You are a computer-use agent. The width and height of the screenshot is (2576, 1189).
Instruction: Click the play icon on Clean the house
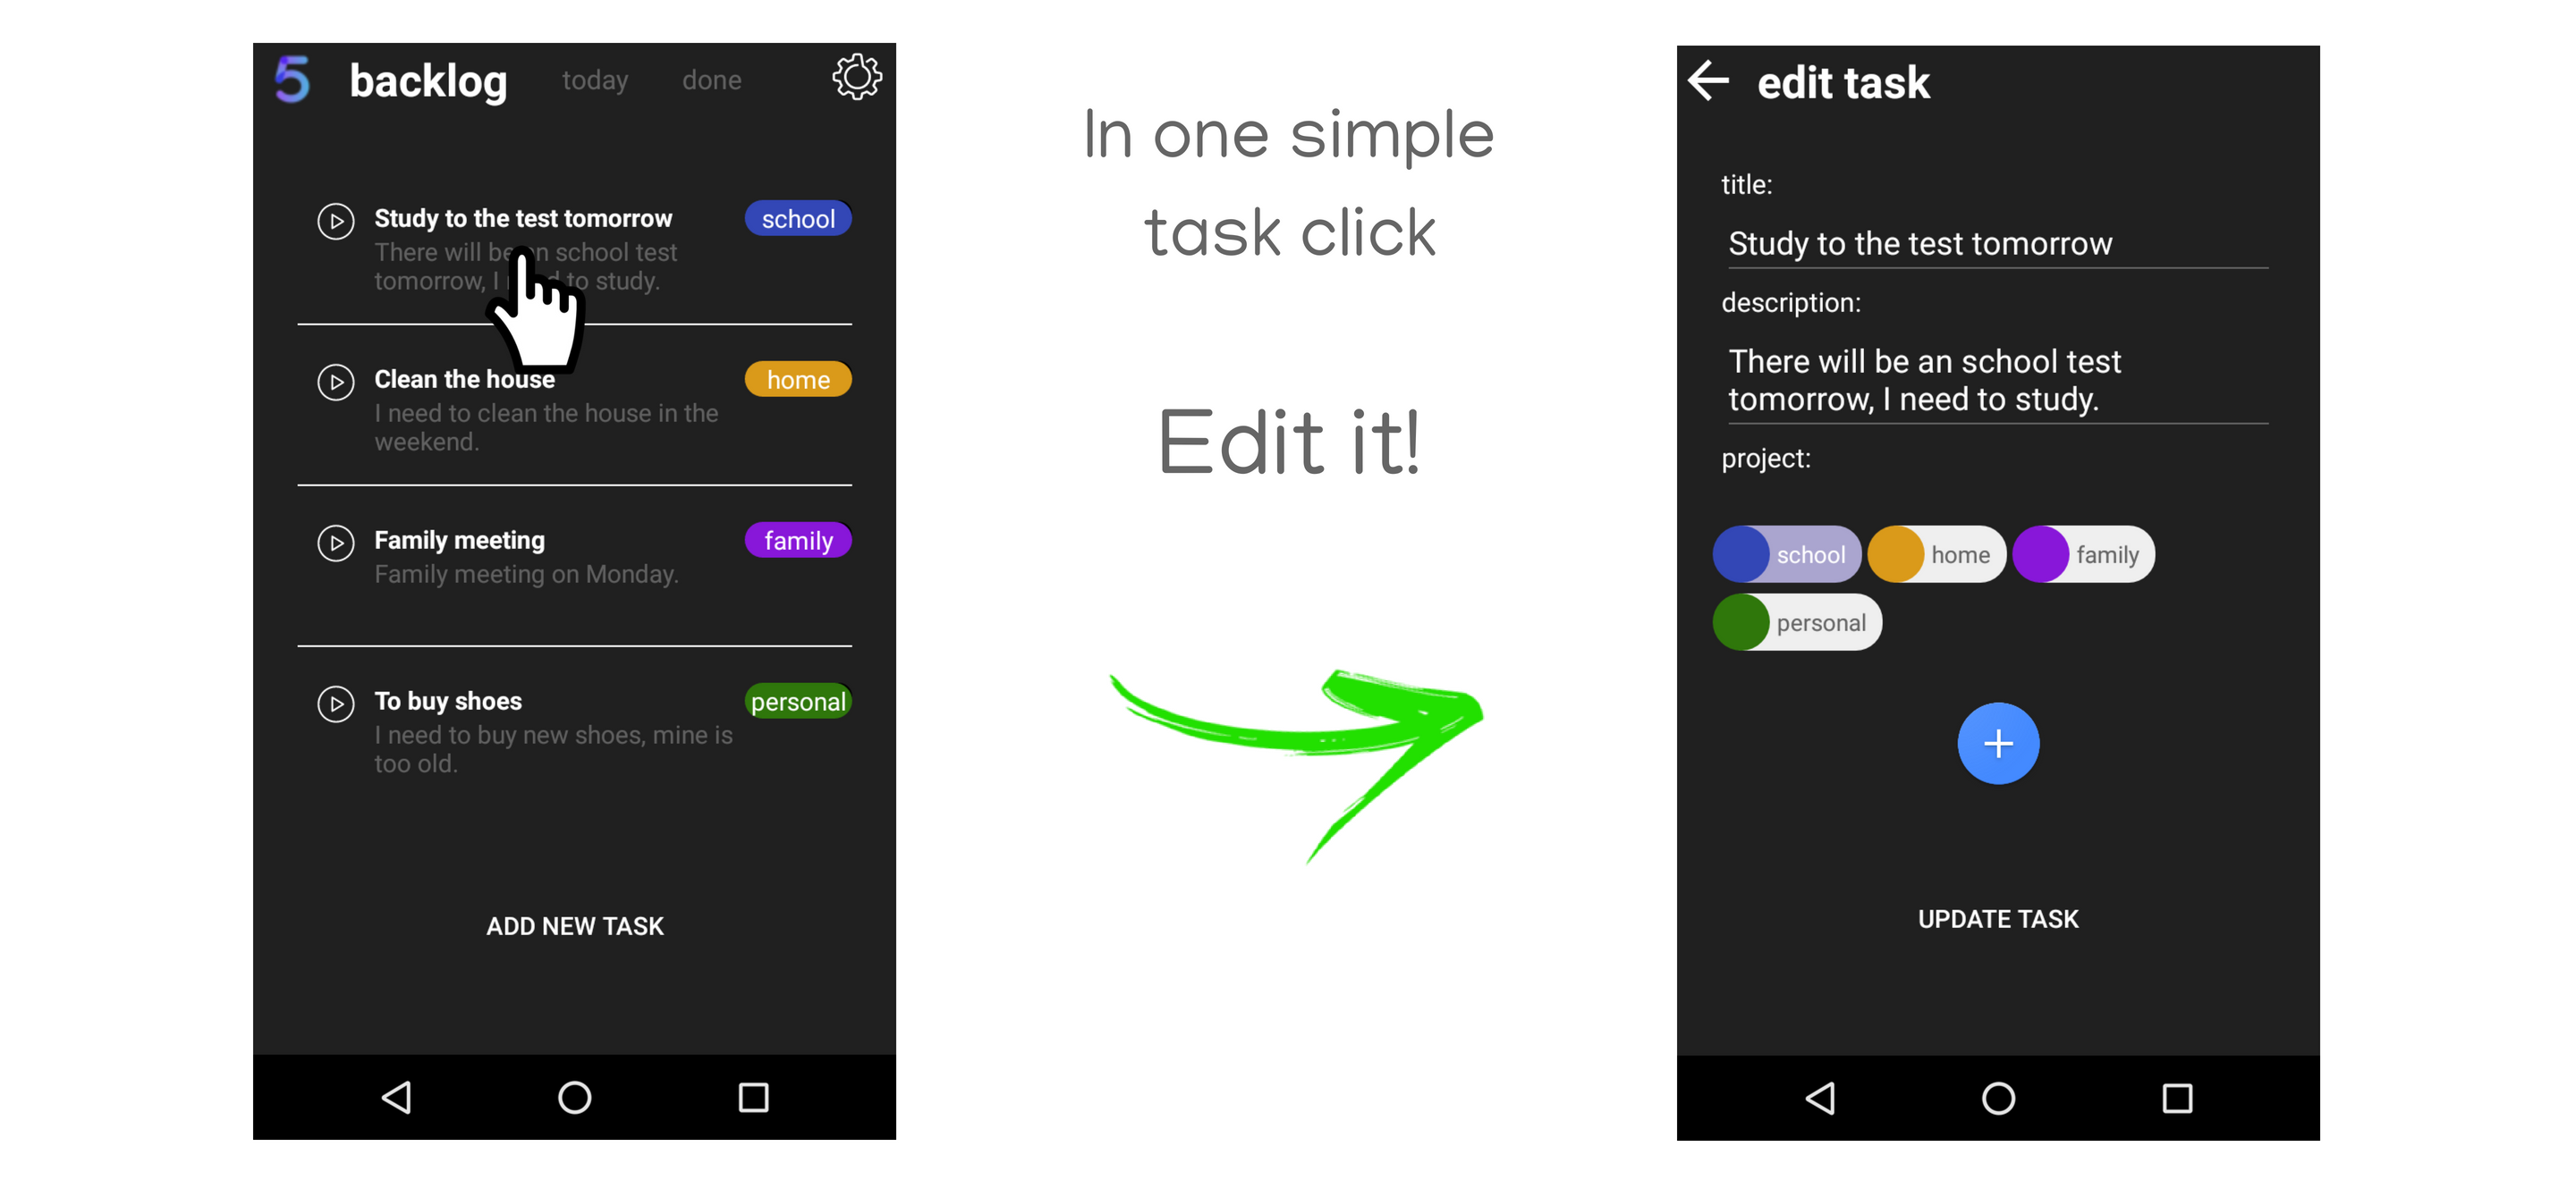point(334,381)
